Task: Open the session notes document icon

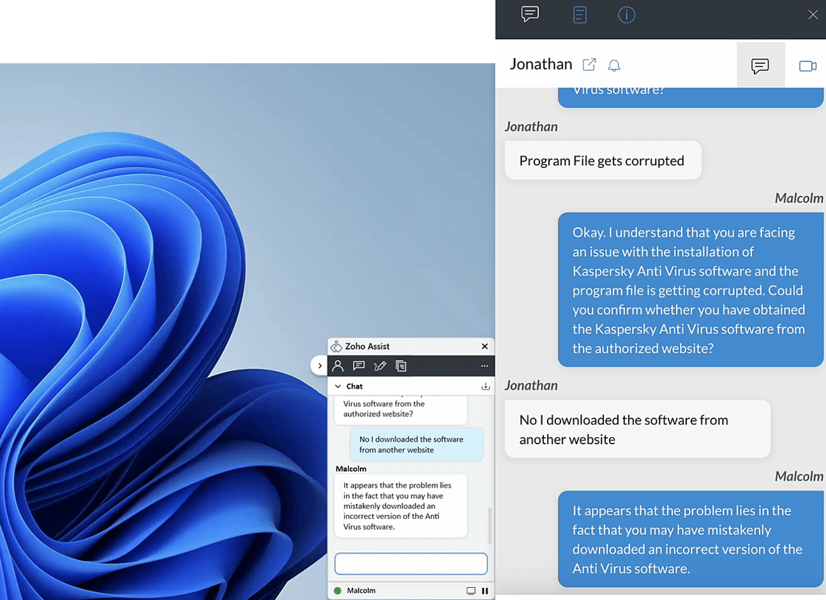Action: tap(580, 15)
